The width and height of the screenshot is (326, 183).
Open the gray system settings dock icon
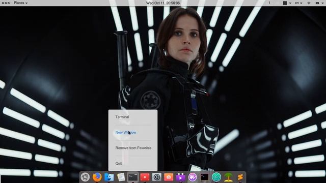click(157, 177)
